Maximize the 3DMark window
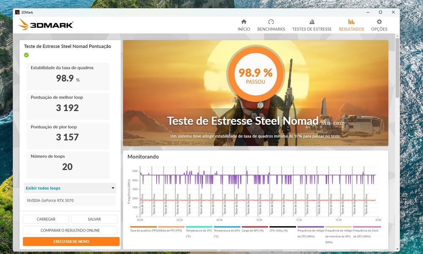Viewport: 423px width, 254px height. click(x=380, y=12)
